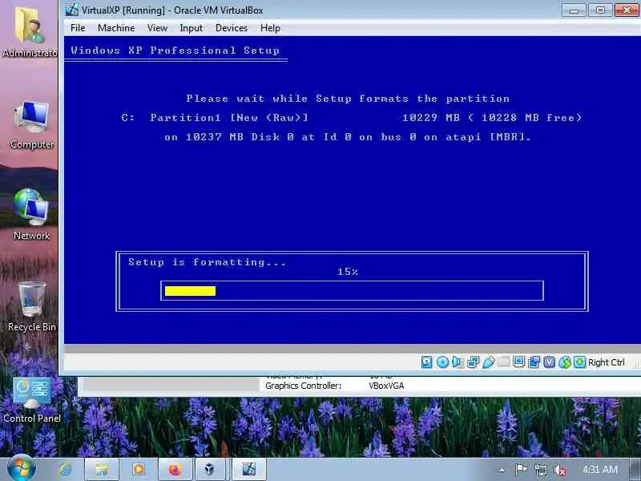Click the VirtualBox window title bar icon
641x481 pixels.
coord(72,10)
